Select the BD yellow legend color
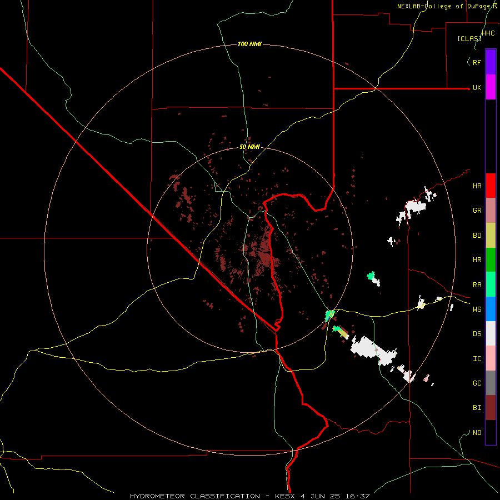Image resolution: width=500 pixels, height=500 pixels. [491, 236]
